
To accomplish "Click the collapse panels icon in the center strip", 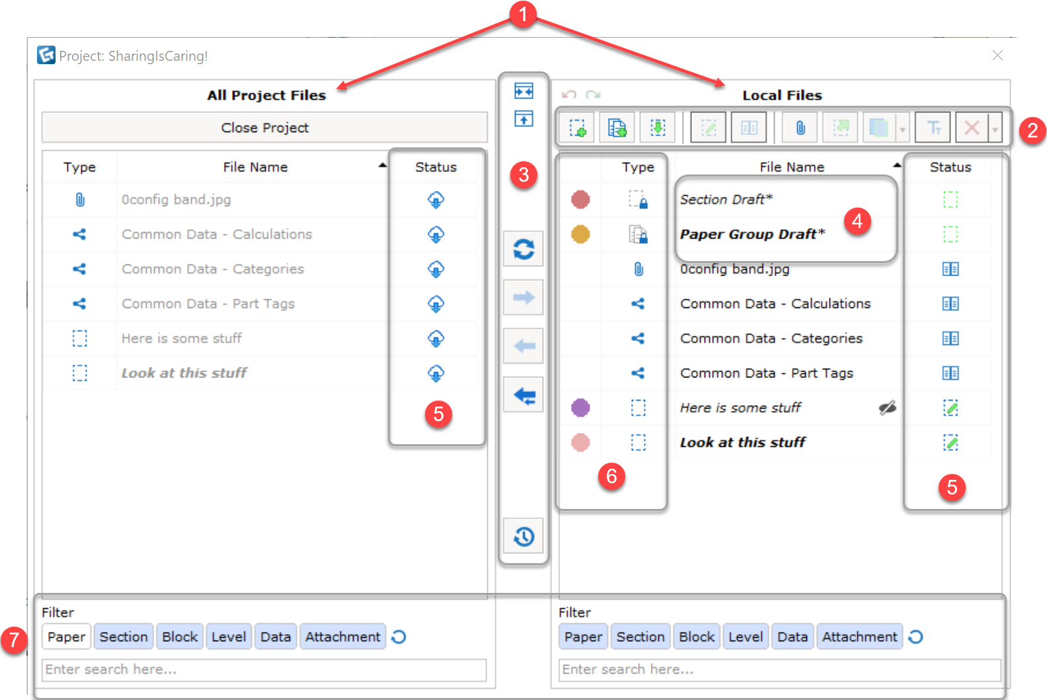I will (x=523, y=91).
